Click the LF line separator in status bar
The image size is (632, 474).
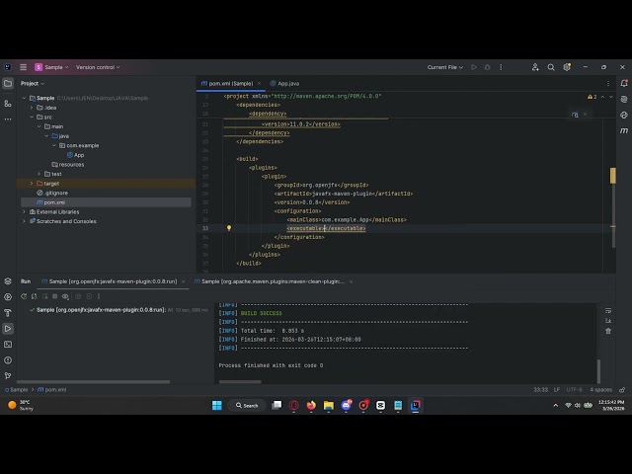click(557, 390)
